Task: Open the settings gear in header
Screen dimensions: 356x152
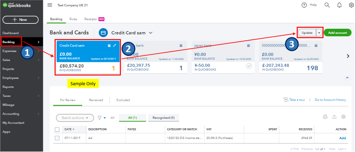Action: [351, 5]
